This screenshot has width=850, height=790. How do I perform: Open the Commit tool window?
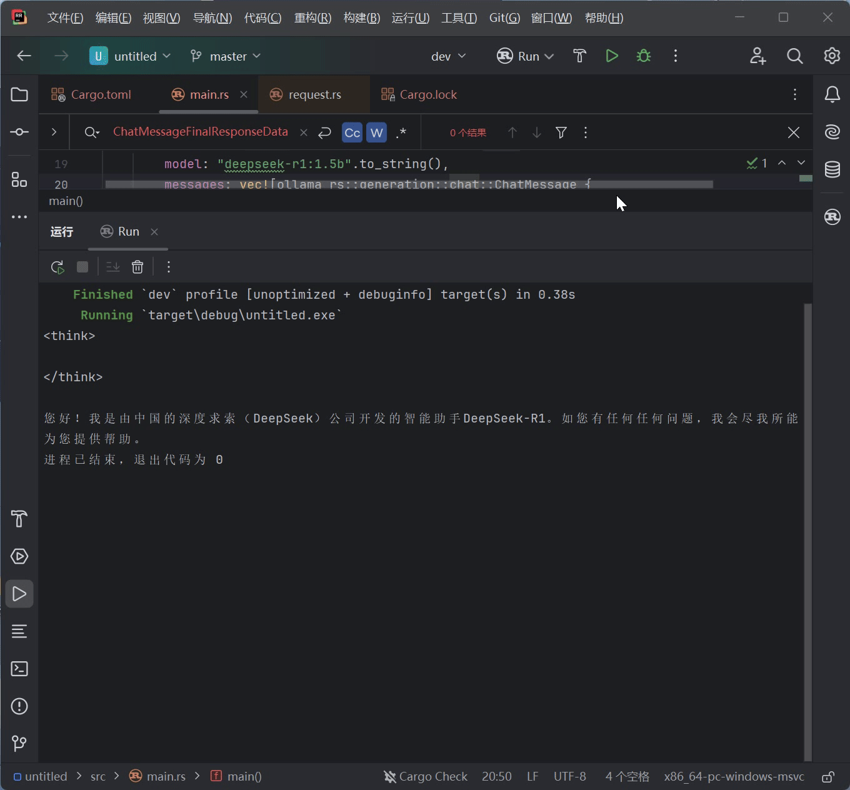[x=19, y=132]
